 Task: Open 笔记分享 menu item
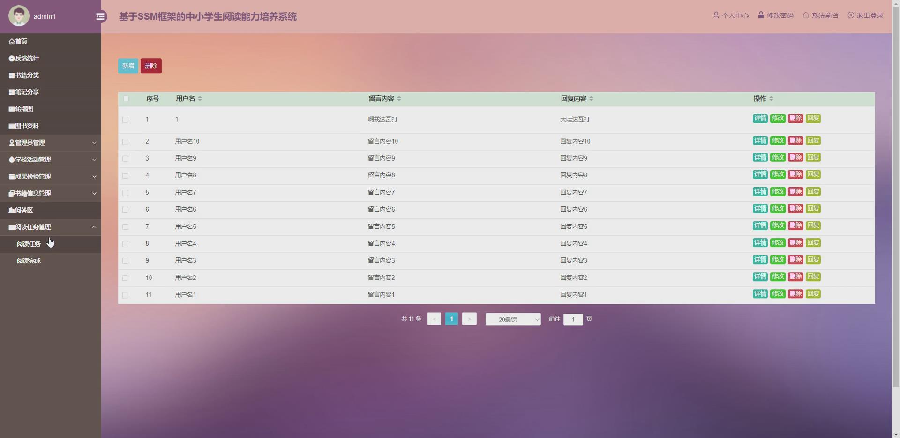pos(51,92)
